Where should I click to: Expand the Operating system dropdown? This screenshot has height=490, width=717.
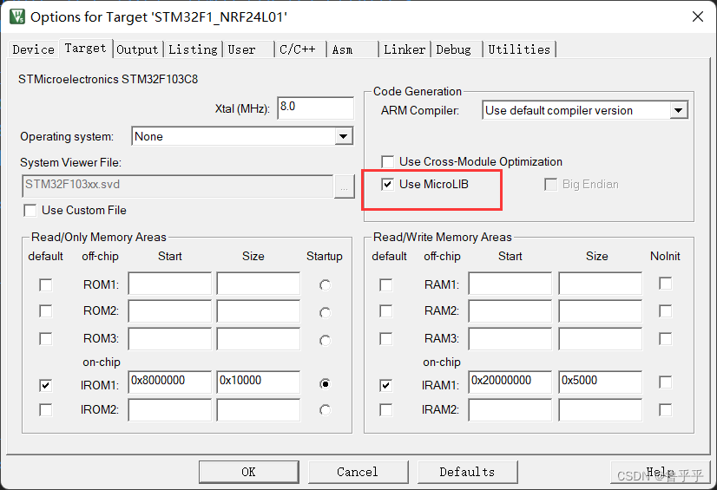tap(343, 136)
